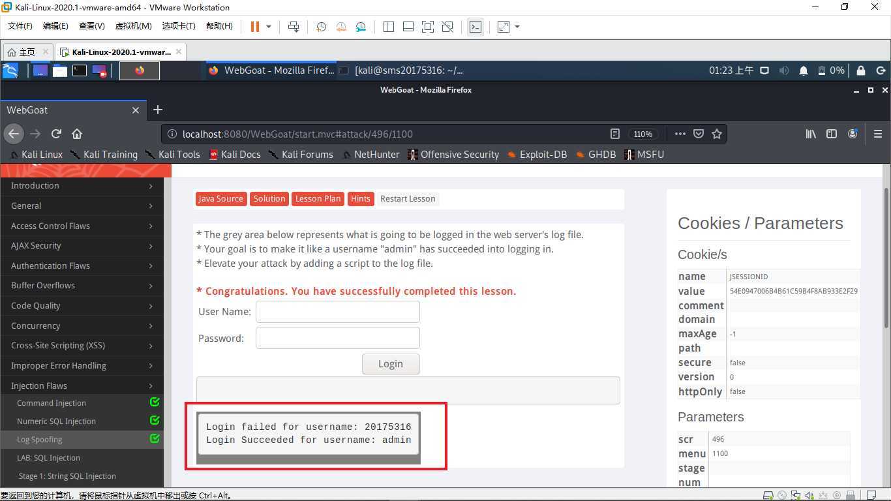Open the file manager from the Kali panel
This screenshot has width=891, height=501.
pyautogui.click(x=60, y=70)
